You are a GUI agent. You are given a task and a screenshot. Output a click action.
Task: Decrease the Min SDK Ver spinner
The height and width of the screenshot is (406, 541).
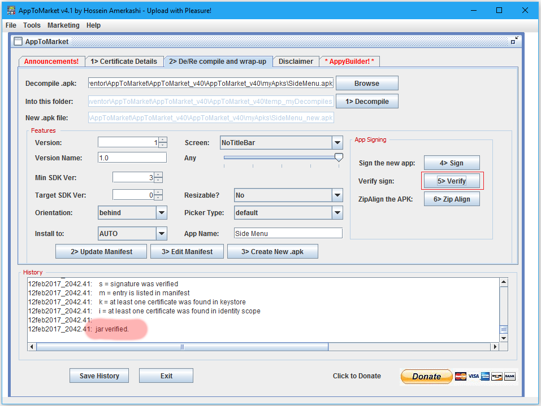pos(158,180)
